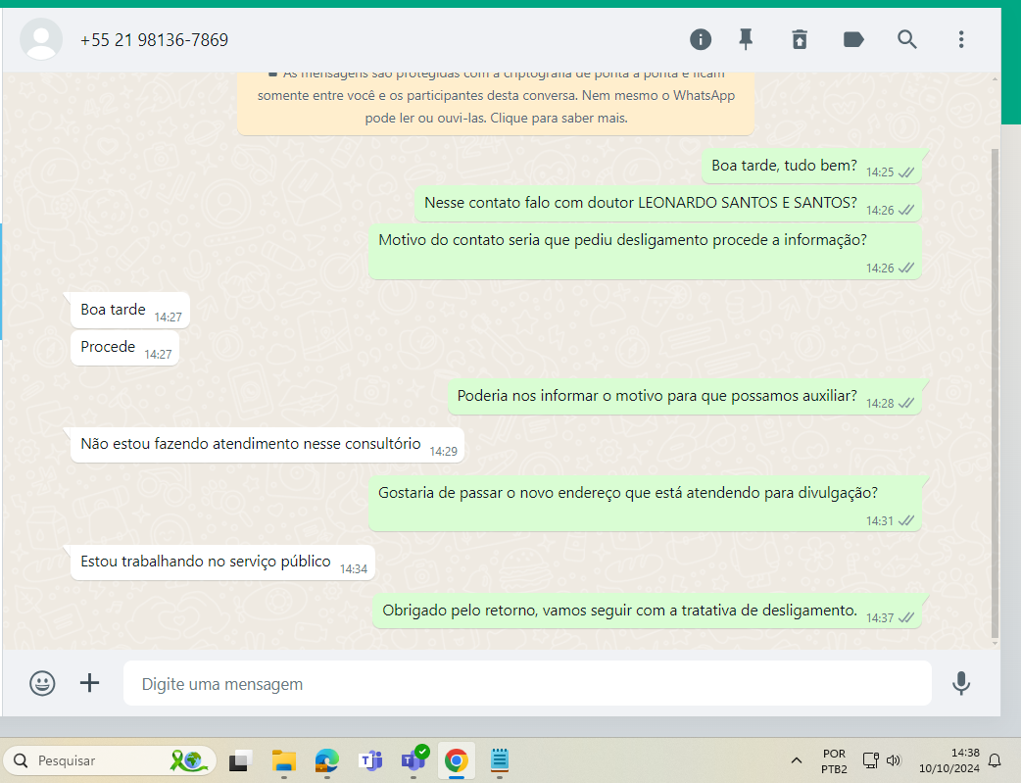
Task: Open Task View on the taskbar
Action: tap(240, 760)
